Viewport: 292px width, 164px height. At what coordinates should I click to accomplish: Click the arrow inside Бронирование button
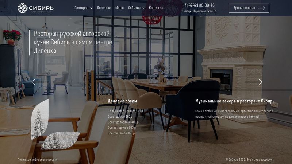tap(261, 8)
